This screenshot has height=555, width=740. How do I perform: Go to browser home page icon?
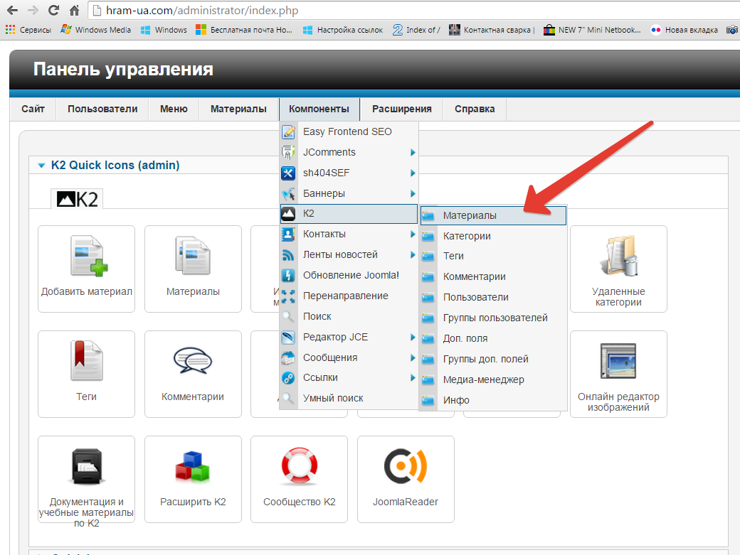click(x=74, y=10)
